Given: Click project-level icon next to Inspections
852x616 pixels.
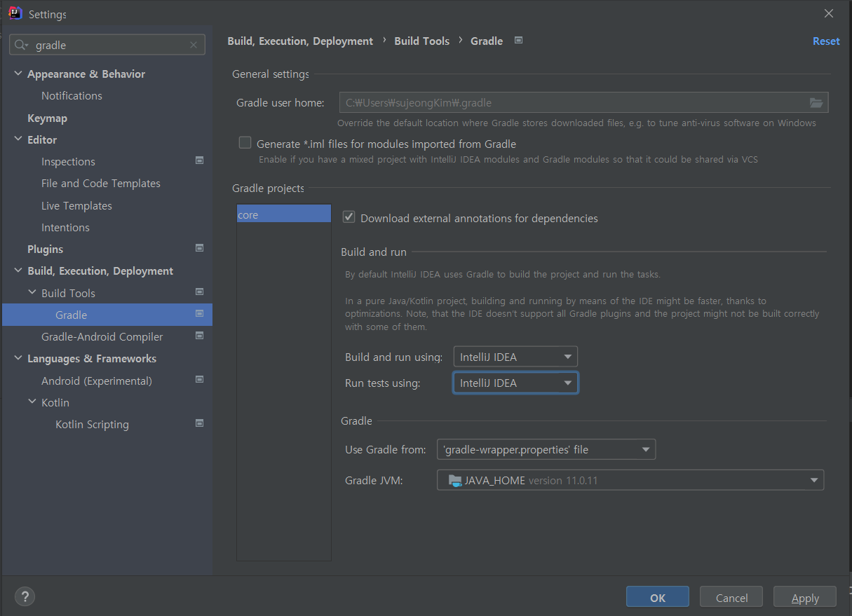Looking at the screenshot, I should click(200, 161).
